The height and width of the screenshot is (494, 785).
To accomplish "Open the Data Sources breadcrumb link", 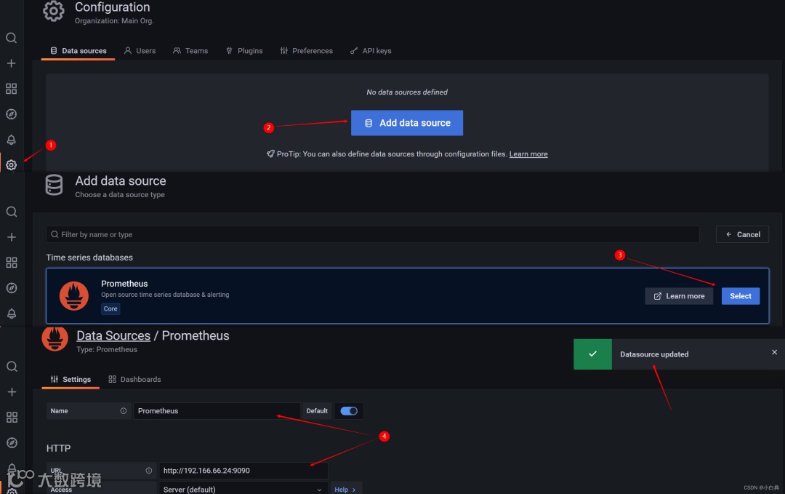I will coord(113,335).
